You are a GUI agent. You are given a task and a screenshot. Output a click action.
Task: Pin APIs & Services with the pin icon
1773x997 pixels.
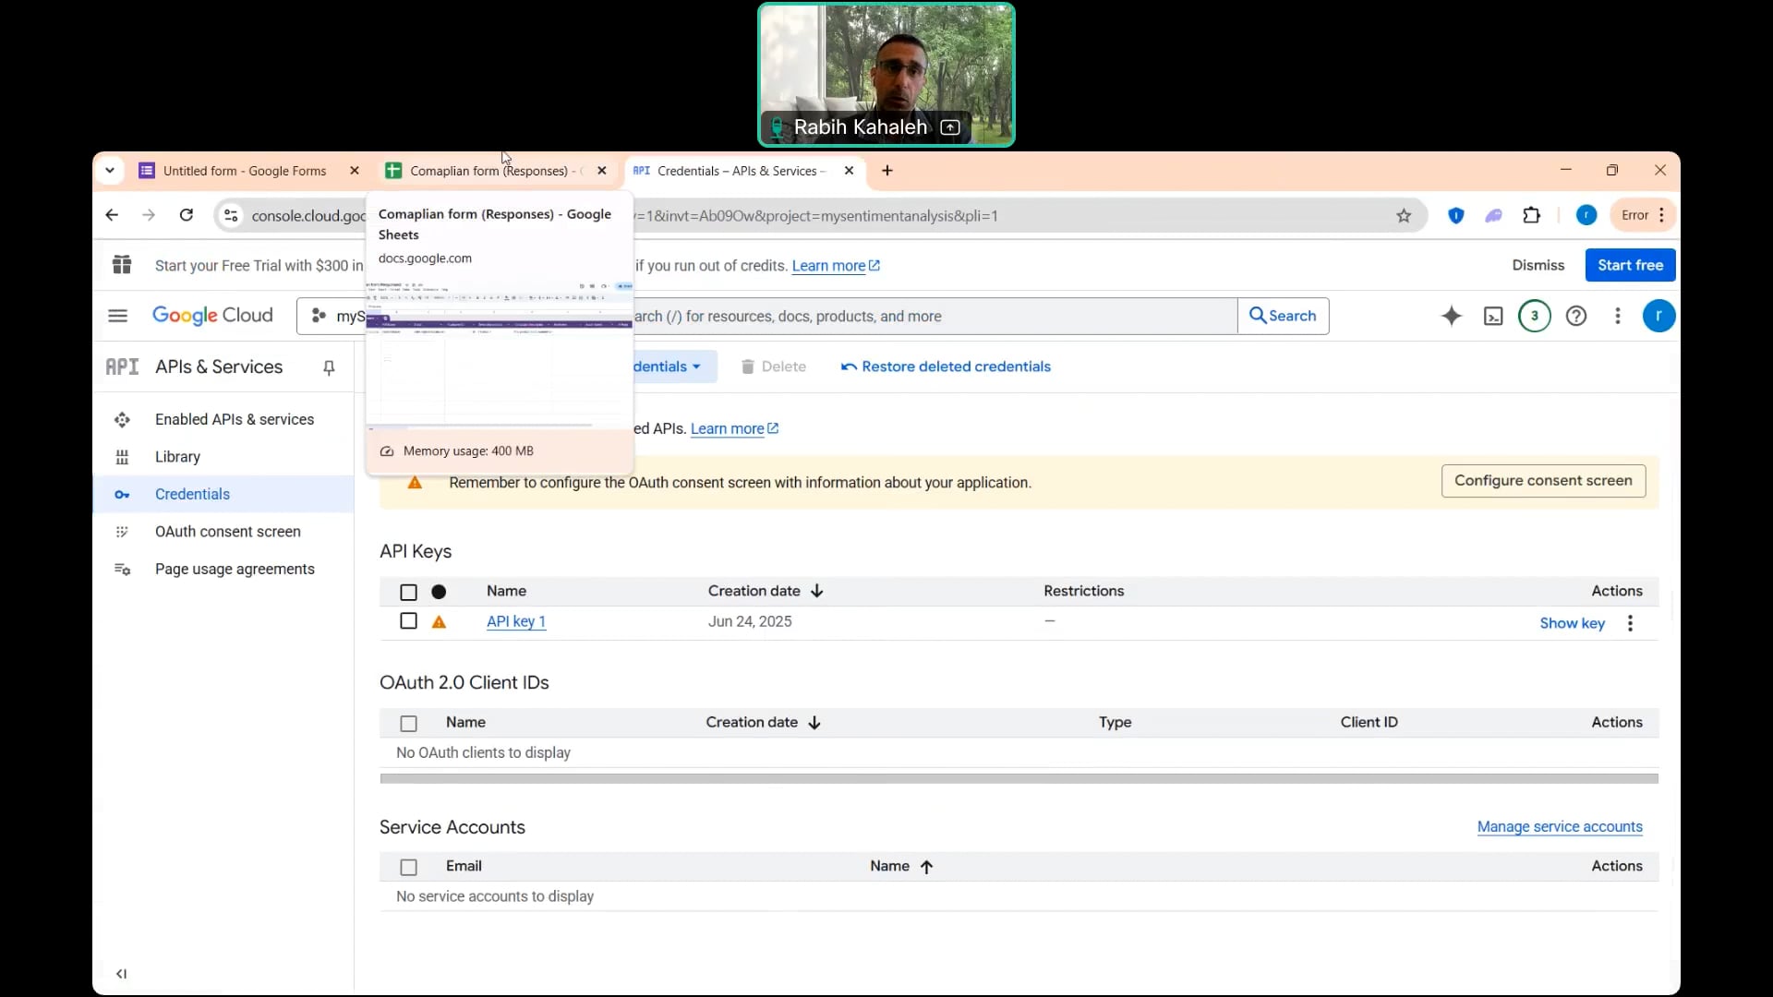click(328, 367)
